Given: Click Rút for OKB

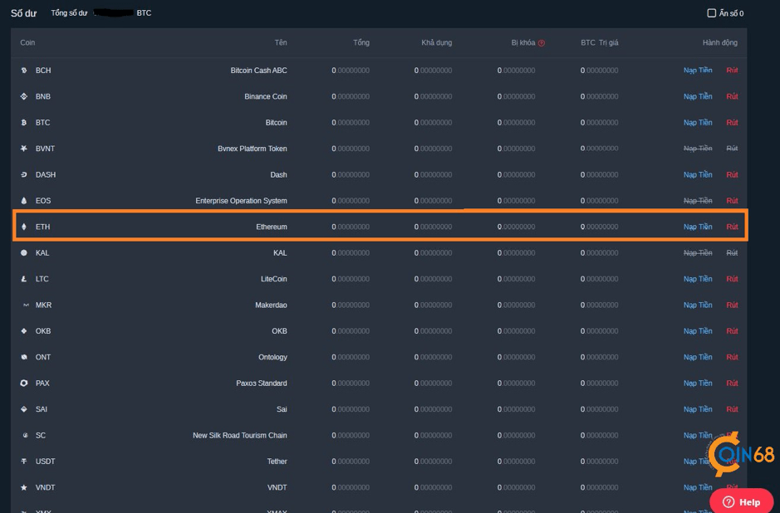Looking at the screenshot, I should click(x=732, y=330).
